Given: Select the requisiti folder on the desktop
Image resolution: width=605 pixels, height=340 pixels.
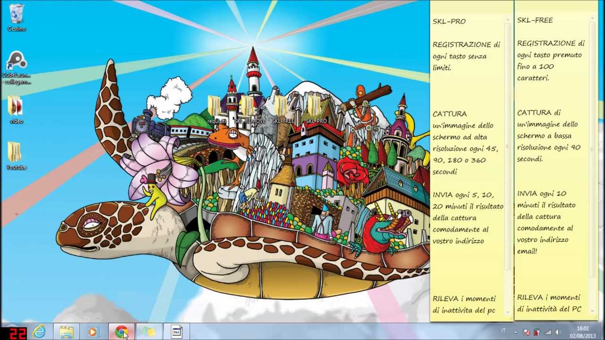Looking at the screenshot, I should pos(216,110).
